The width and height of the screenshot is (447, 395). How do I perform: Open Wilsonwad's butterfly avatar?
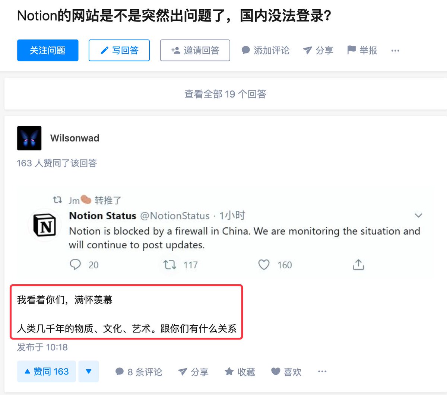tap(29, 138)
